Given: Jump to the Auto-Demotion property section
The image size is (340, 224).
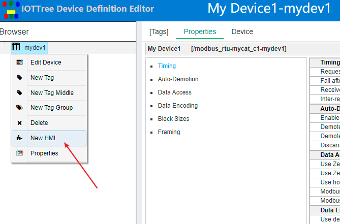Looking at the screenshot, I should [x=178, y=79].
